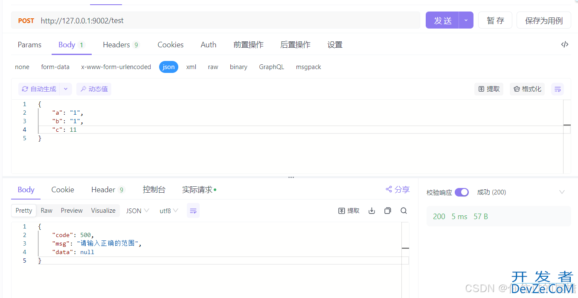Viewport: 578px width, 298px height.
Task: Select the none body type
Action: point(22,67)
